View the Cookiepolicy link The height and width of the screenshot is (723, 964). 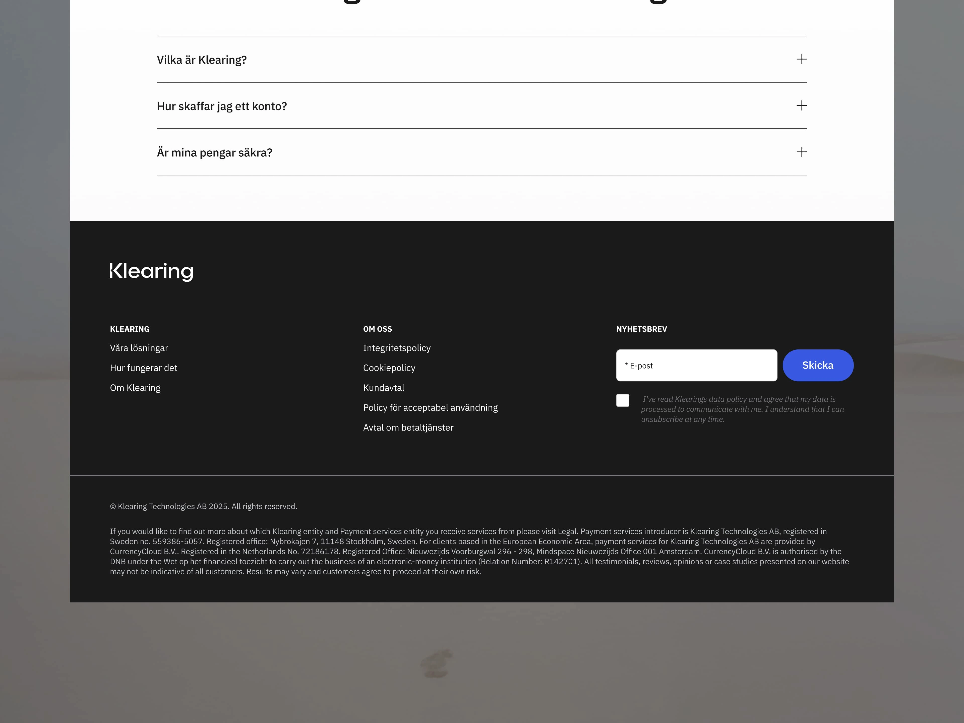pyautogui.click(x=389, y=368)
